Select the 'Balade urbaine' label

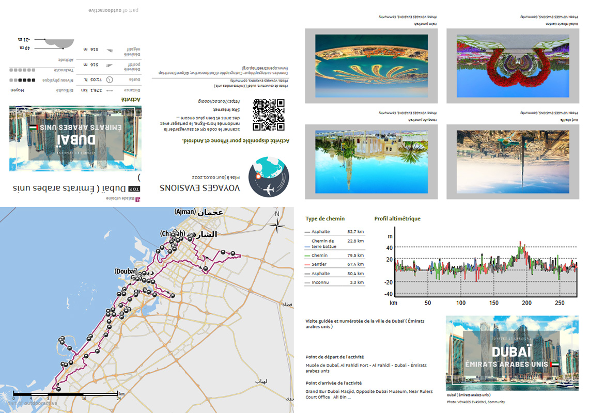pos(120,199)
